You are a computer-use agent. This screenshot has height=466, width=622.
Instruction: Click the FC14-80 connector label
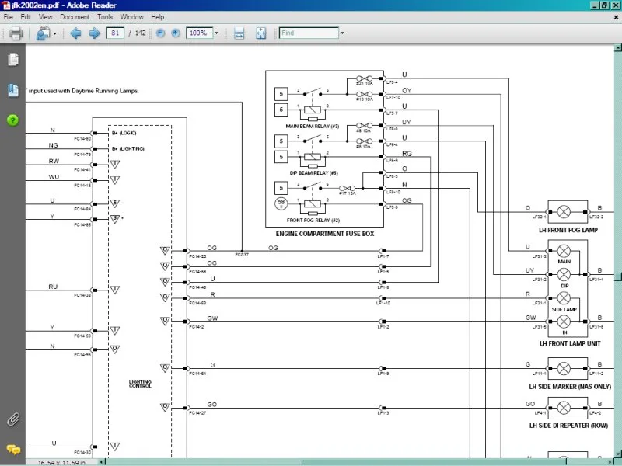click(x=82, y=139)
